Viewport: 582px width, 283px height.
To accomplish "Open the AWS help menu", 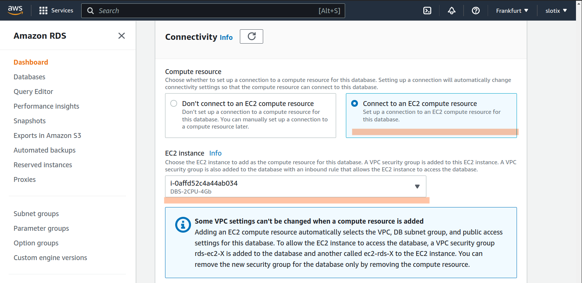I will coord(476,10).
